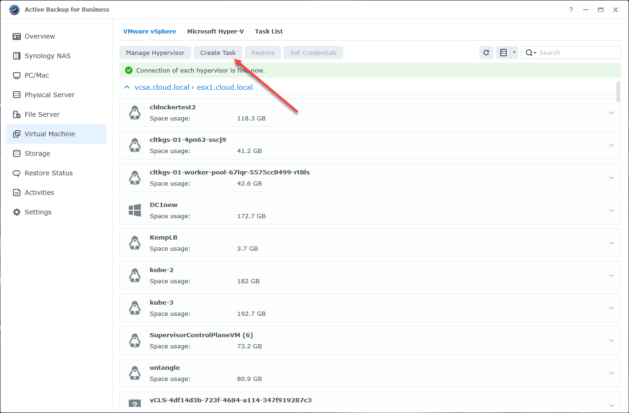Click the Linux icon for cldockertest2
Screen dimensions: 629x413
[135, 113]
